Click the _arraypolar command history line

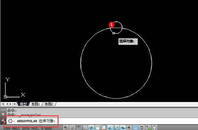point(24,115)
